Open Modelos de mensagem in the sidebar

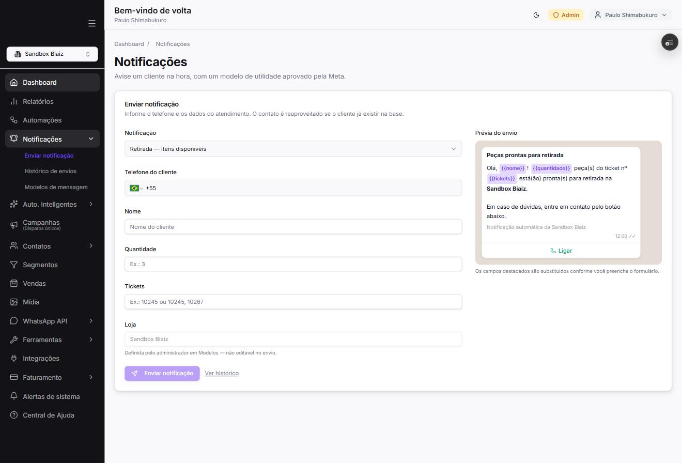(x=56, y=187)
